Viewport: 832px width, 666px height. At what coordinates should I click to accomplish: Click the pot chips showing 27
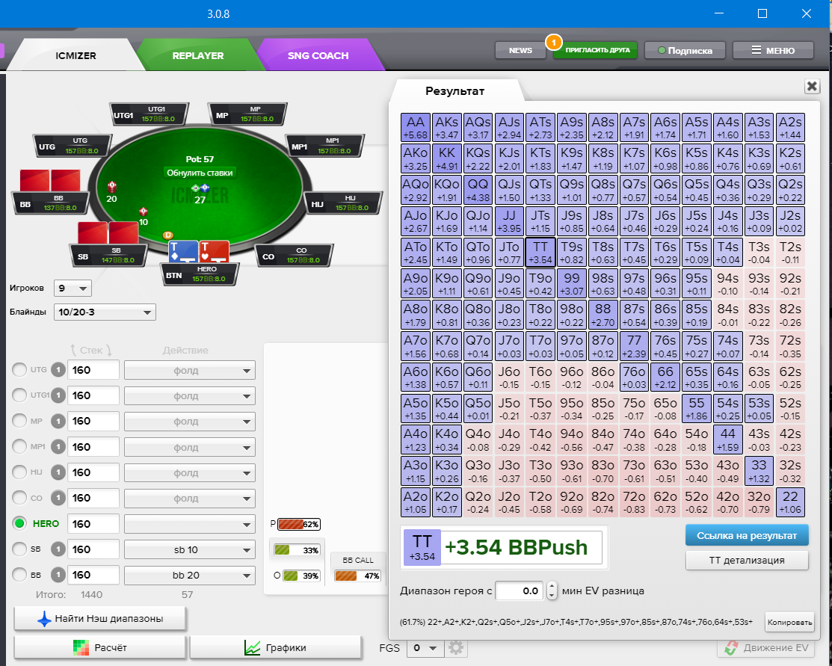(x=200, y=188)
